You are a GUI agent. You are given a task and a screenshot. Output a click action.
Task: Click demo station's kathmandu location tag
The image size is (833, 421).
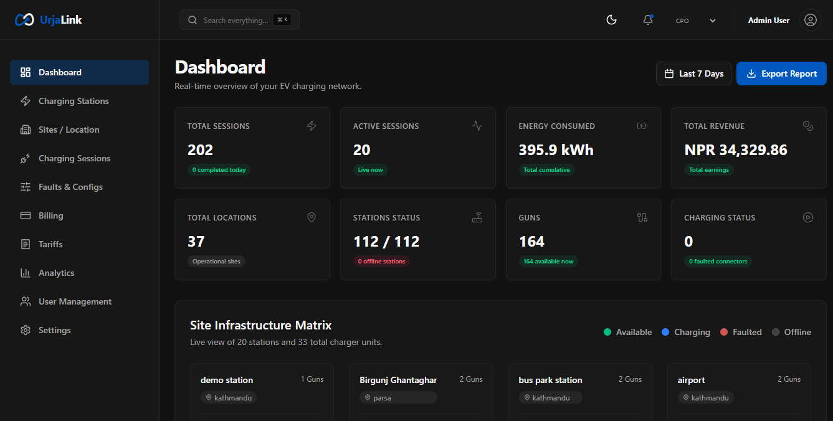[228, 397]
